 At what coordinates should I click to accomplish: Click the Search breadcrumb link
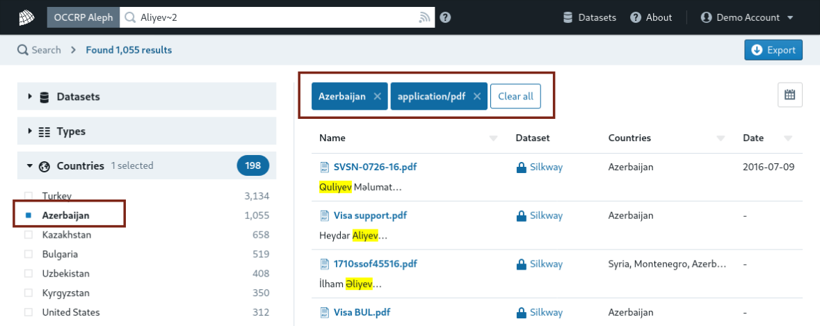click(39, 50)
